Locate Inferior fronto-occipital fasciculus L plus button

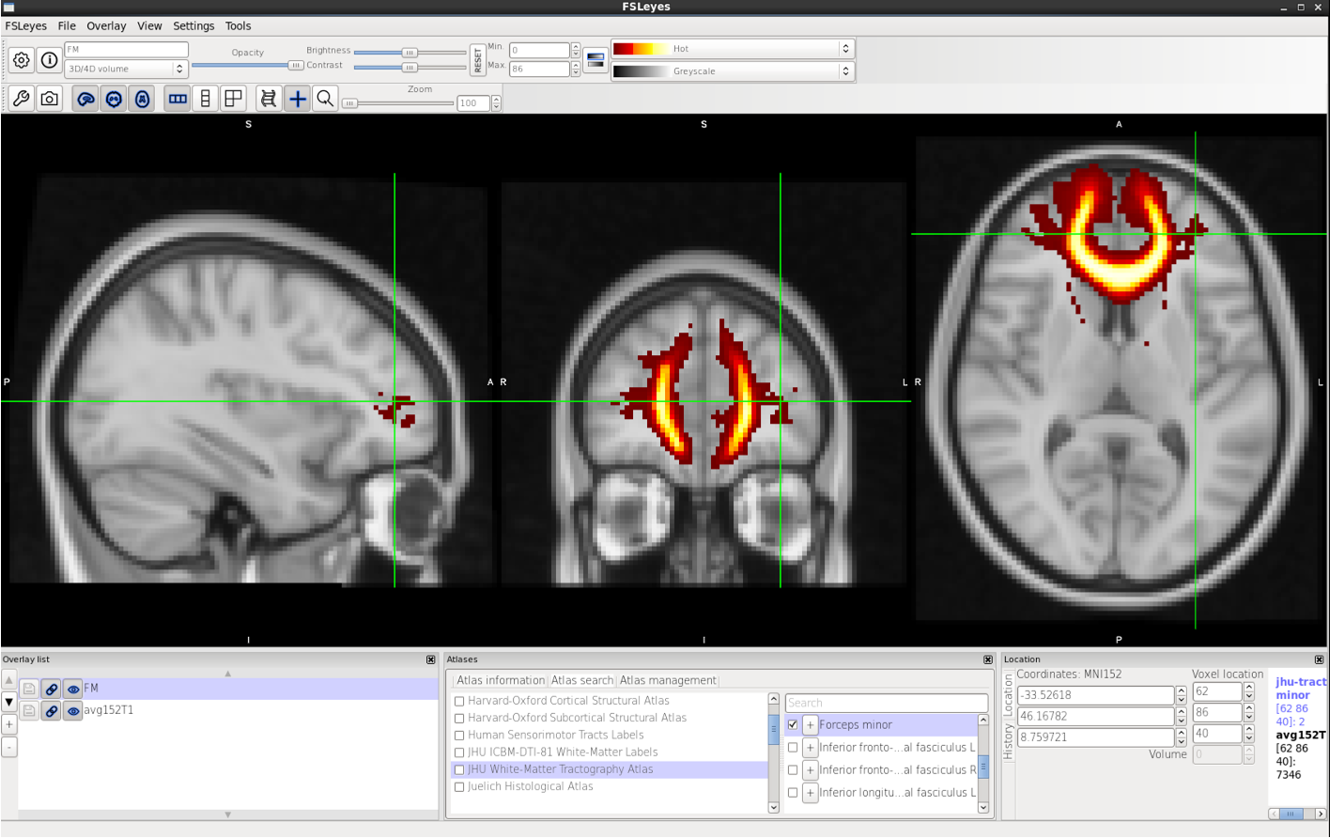pyautogui.click(x=810, y=748)
